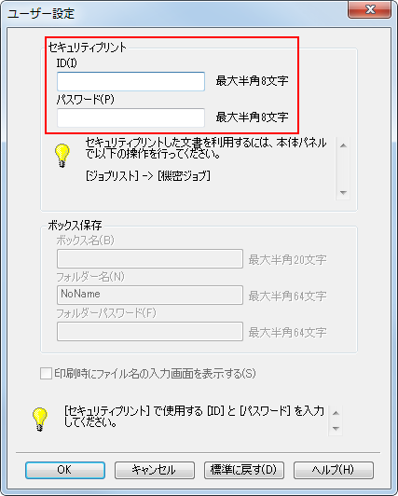
Task: Close the ユーザー設定 dialog window
Action: (x=369, y=9)
